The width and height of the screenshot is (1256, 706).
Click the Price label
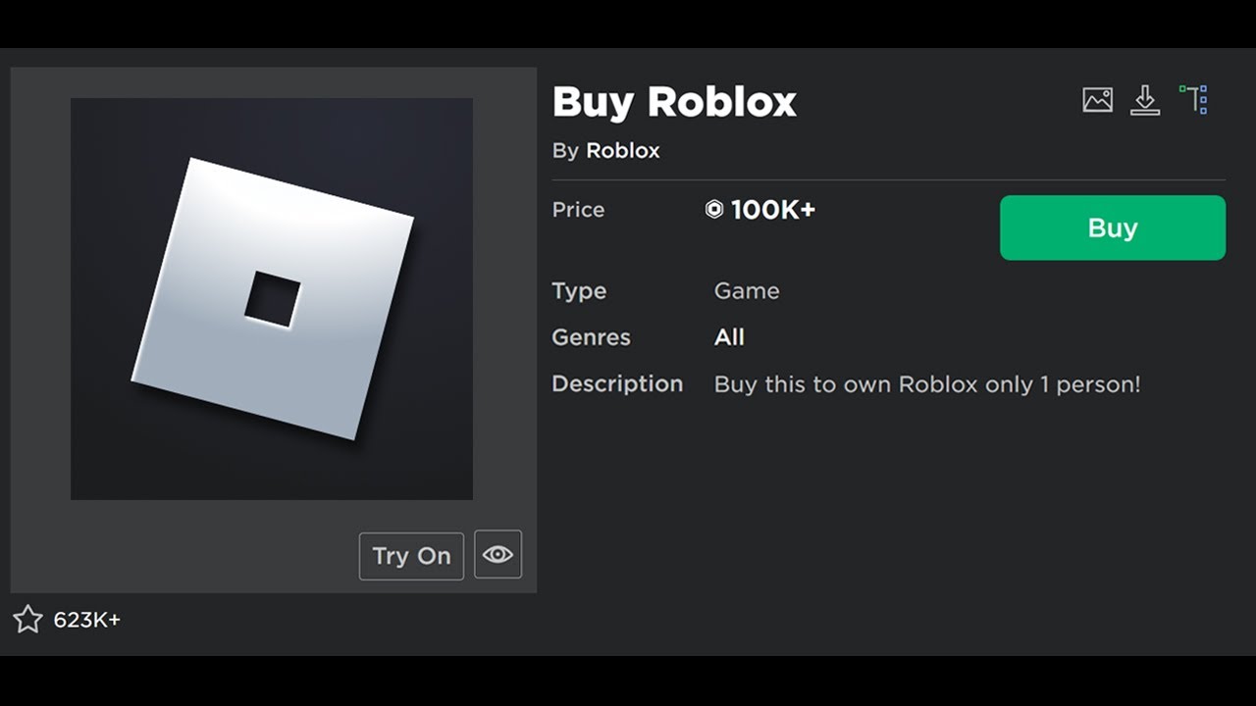click(x=578, y=210)
